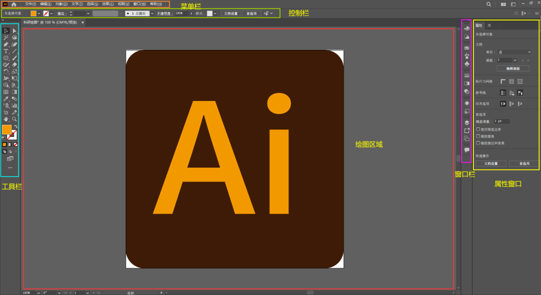Open the Color panel in dock
The height and width of the screenshot is (295, 541).
pyautogui.click(x=467, y=28)
